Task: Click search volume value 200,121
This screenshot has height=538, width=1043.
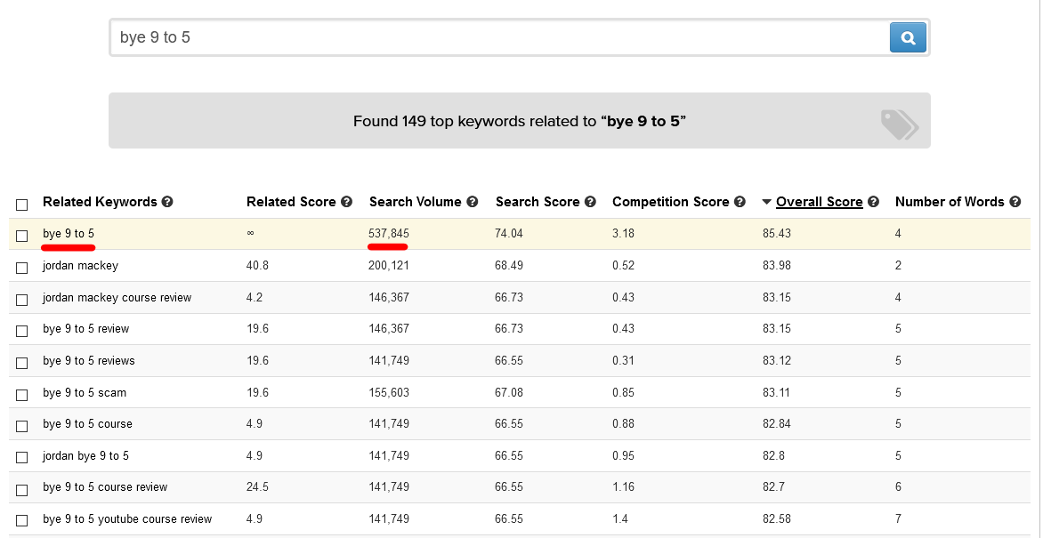Action: pyautogui.click(x=389, y=265)
